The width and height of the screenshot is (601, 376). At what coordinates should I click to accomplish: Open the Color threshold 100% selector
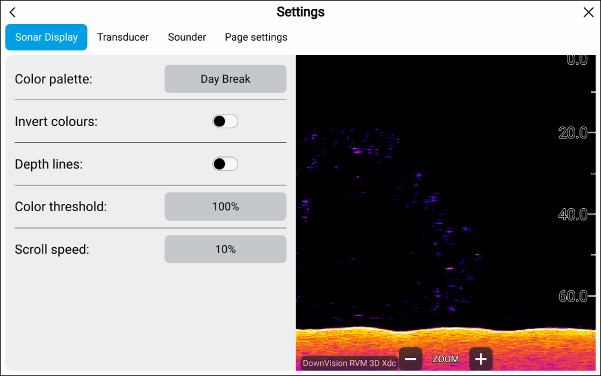[226, 207]
